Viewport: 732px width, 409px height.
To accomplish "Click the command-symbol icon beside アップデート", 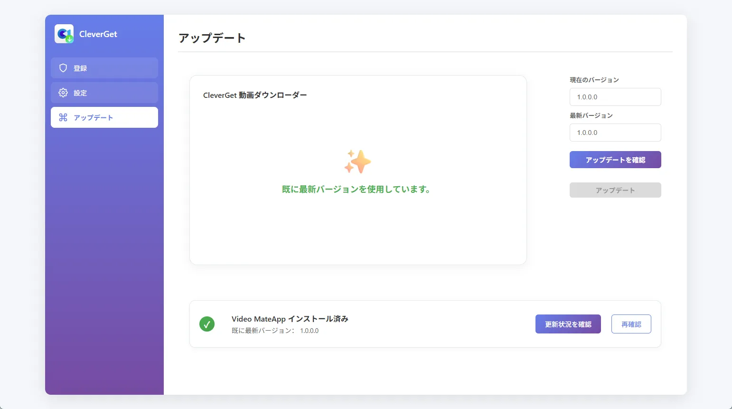I will (x=63, y=117).
